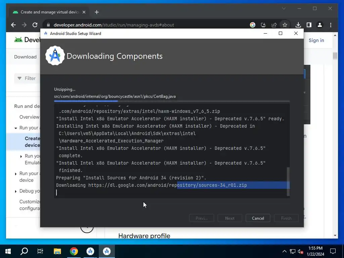Click the muted volume tray icon
Screen dimensions: 344x258
click(301, 251)
